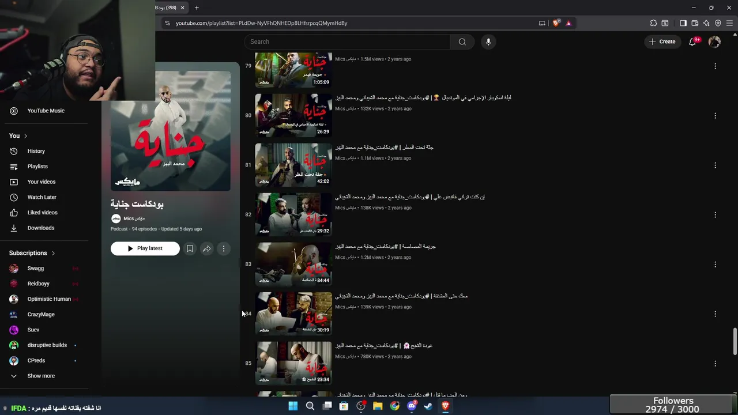The image size is (738, 415).
Task: Click the address bar URL
Action: click(x=261, y=23)
